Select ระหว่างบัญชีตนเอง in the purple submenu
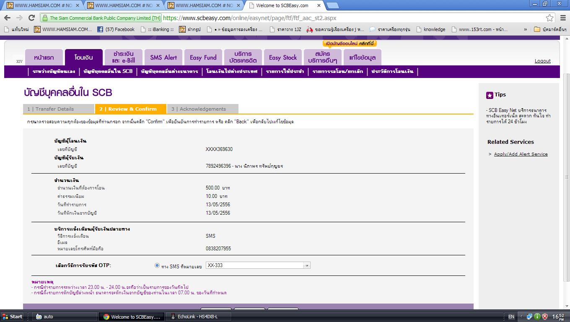 54,71
